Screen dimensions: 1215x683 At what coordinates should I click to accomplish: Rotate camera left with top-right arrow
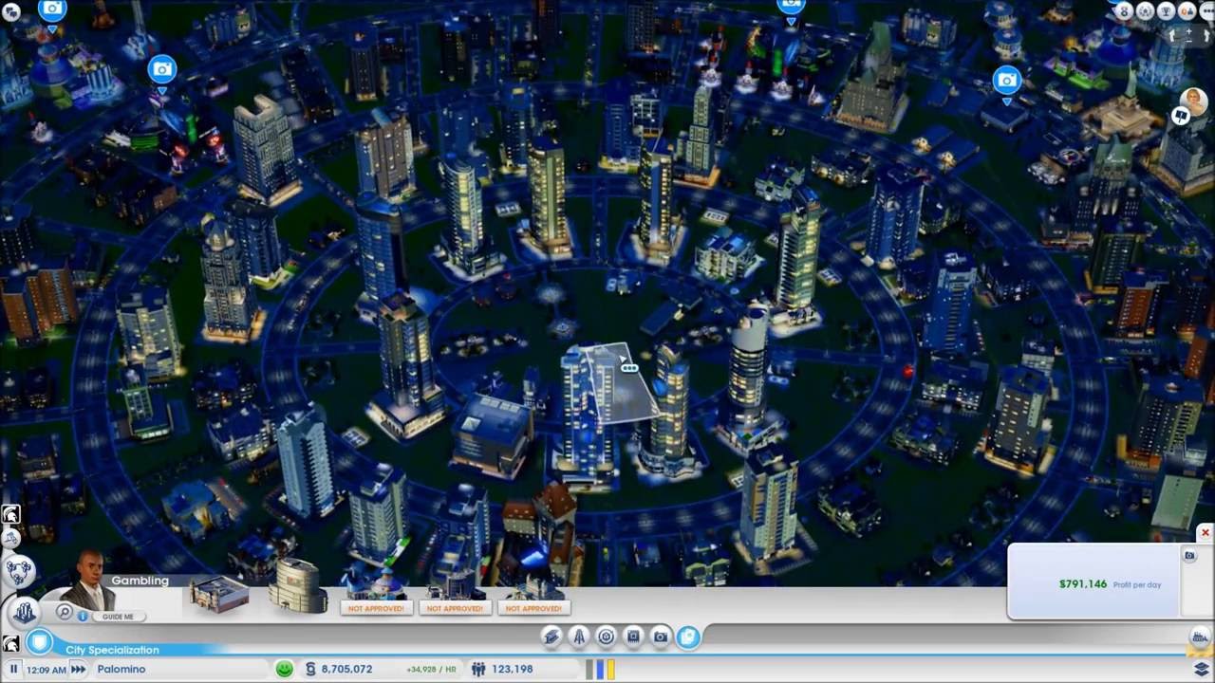pyautogui.click(x=1173, y=35)
